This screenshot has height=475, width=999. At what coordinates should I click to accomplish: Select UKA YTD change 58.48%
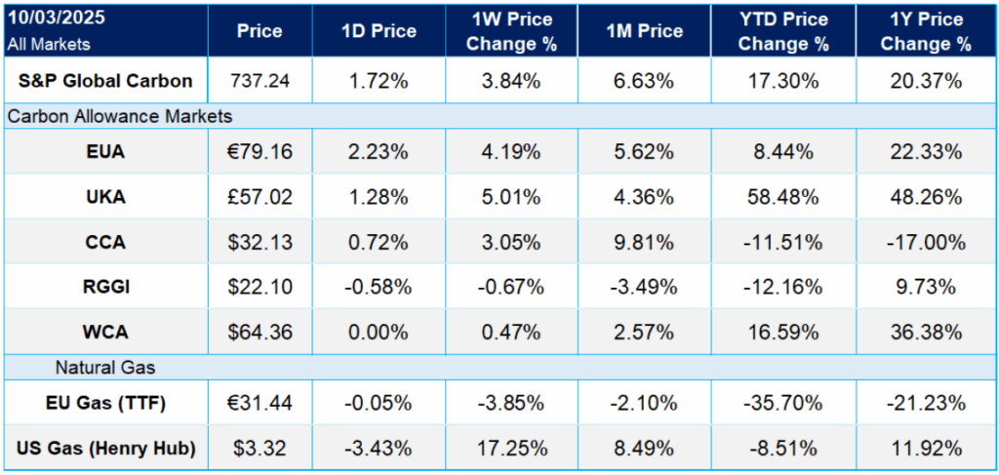[x=783, y=198]
